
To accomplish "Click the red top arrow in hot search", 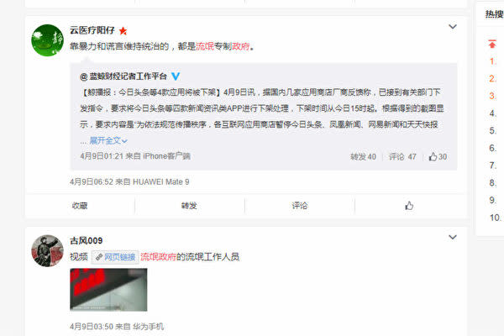I will (x=491, y=44).
